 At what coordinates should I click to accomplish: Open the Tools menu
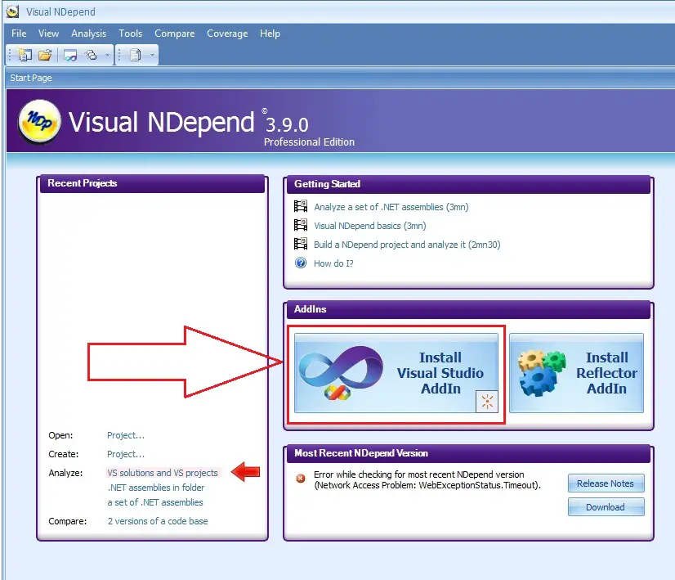point(131,34)
